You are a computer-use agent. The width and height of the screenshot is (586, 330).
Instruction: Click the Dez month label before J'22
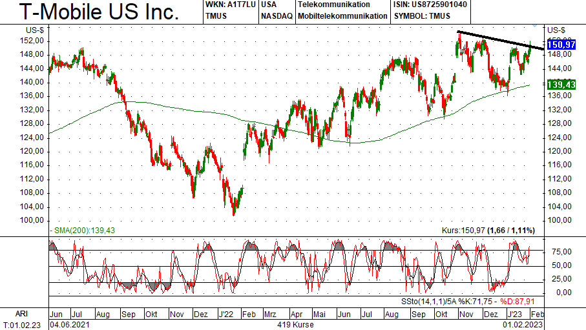pos(201,314)
